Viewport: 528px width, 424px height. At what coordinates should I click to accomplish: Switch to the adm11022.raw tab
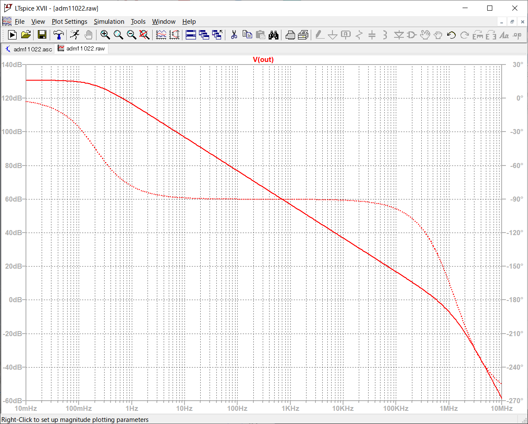point(81,49)
